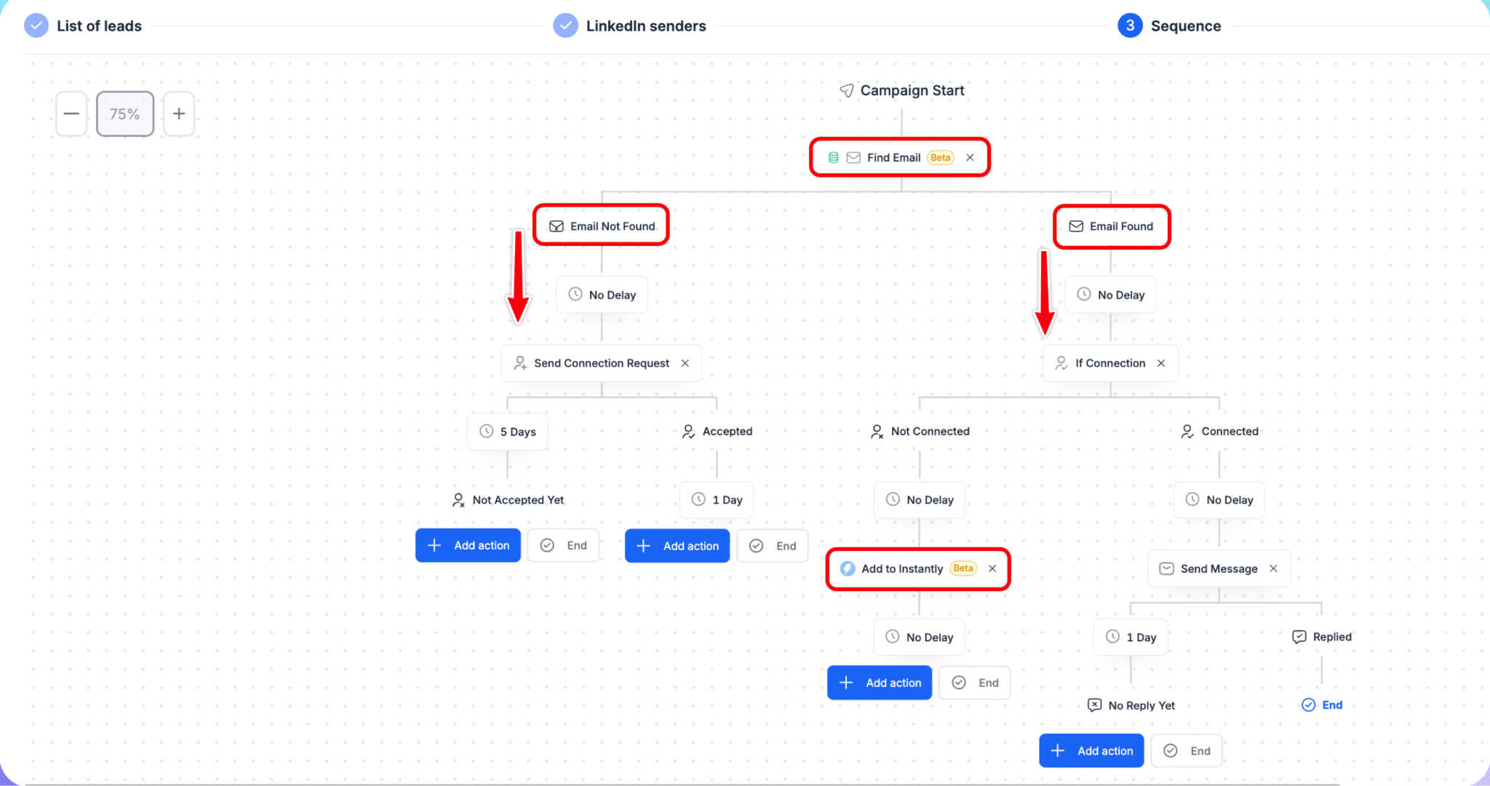Viewport: 1490px width, 786px height.
Task: End the No Reply Yet branch
Action: pos(1187,750)
